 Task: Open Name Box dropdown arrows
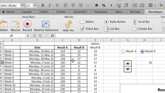[28, 36]
